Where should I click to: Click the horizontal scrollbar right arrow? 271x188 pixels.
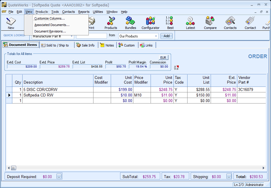coord(263,168)
